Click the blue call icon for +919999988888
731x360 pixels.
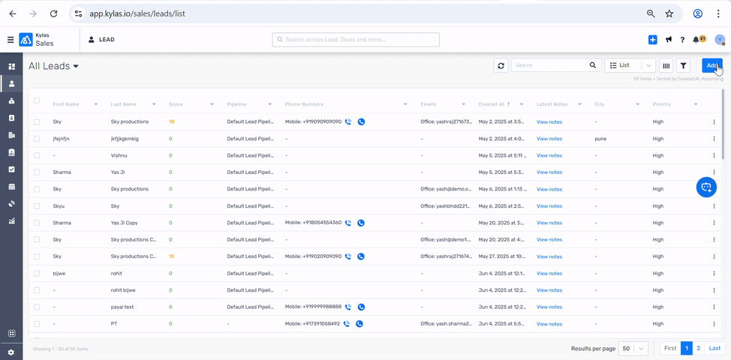[361, 307]
